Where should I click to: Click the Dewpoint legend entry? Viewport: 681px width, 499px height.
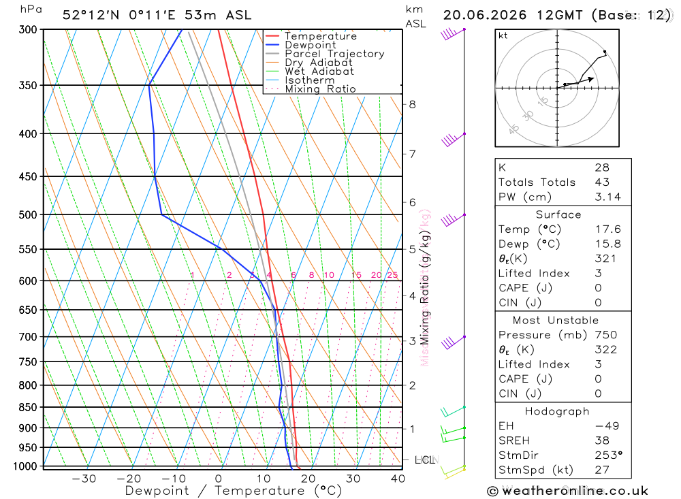pos(300,45)
